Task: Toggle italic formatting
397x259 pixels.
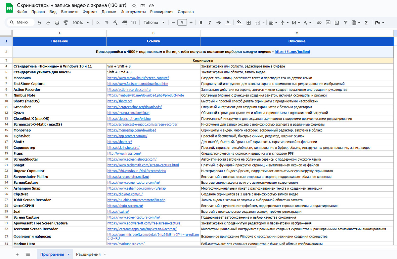Action: click(210, 22)
